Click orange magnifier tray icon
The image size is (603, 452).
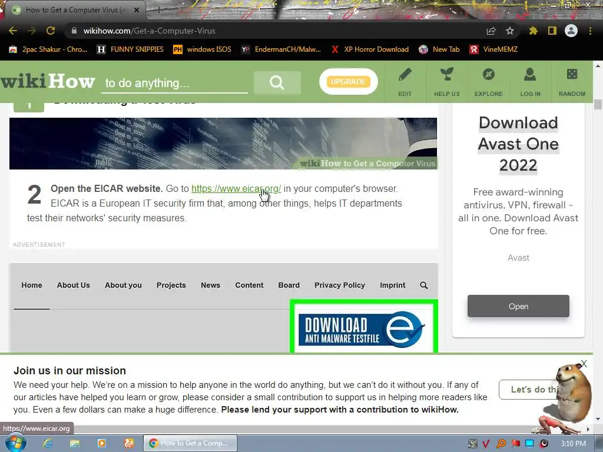[501, 444]
